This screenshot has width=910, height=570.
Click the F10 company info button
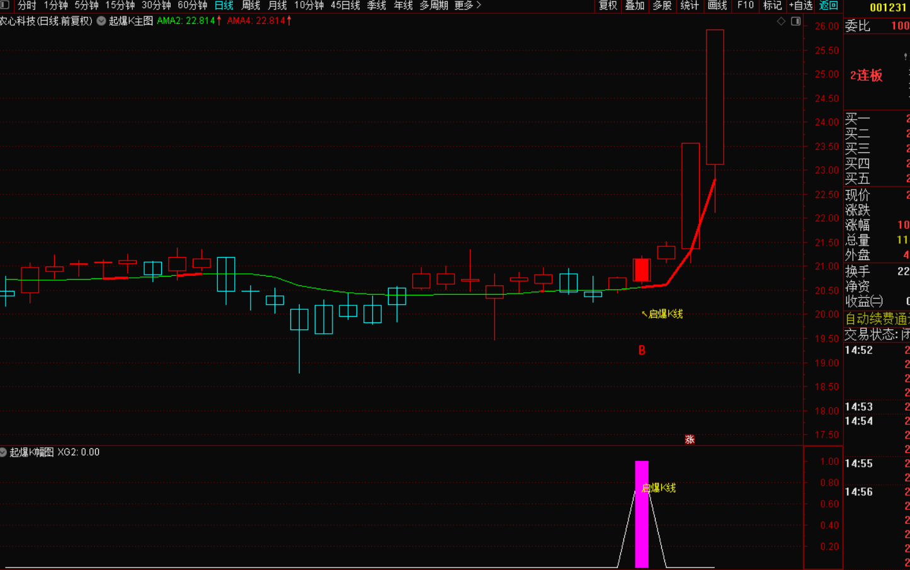pyautogui.click(x=745, y=6)
